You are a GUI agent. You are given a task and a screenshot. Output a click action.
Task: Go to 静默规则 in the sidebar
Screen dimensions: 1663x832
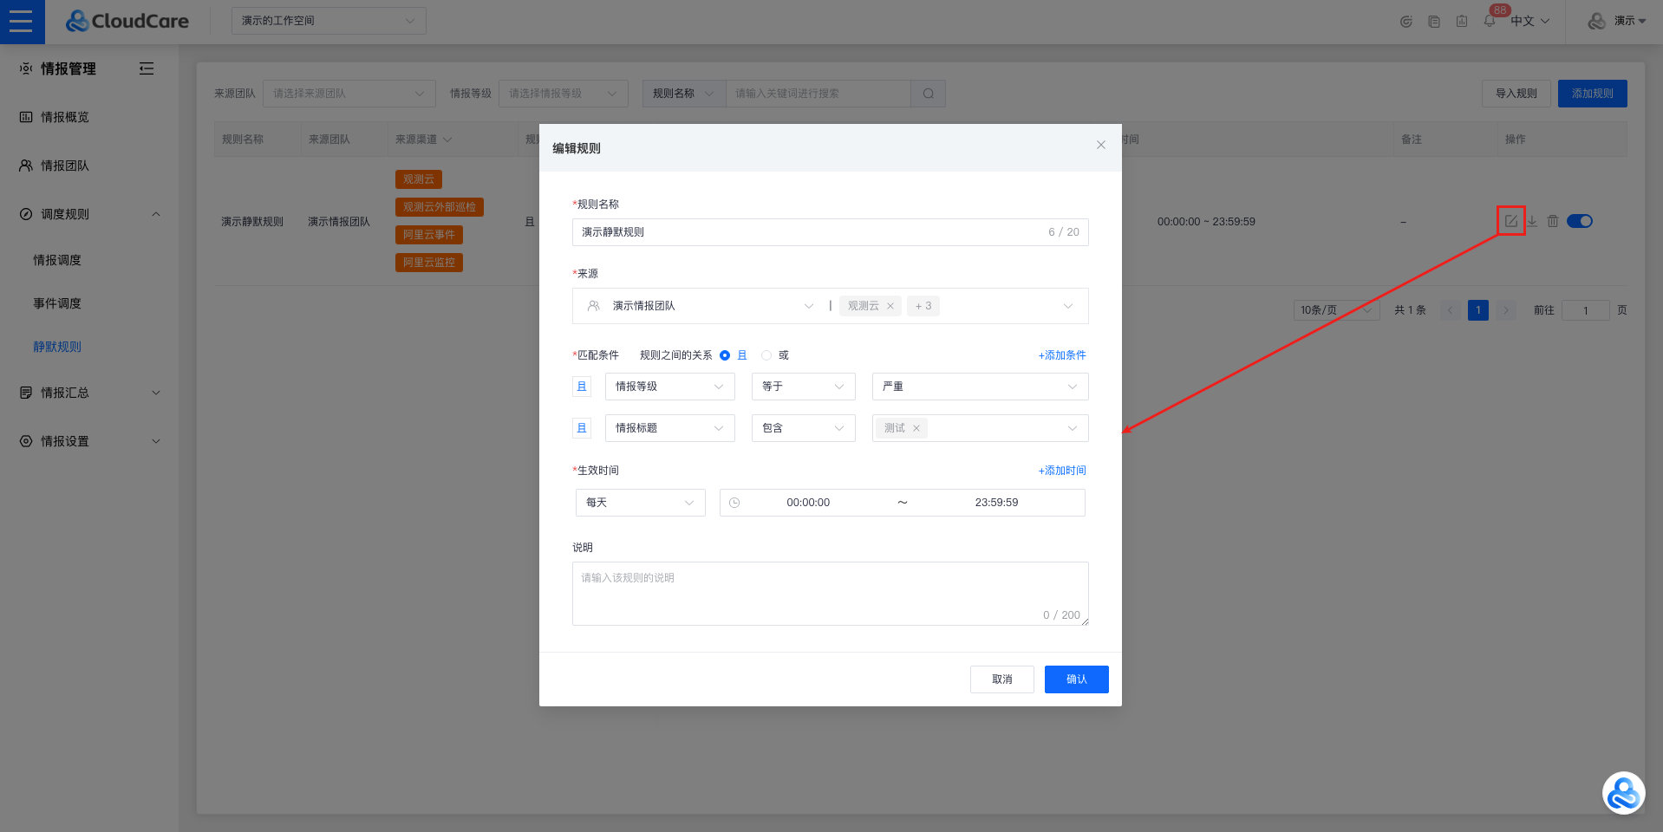[57, 347]
